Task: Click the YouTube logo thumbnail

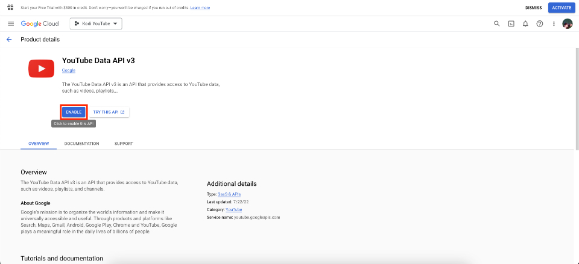Action: pos(42,69)
